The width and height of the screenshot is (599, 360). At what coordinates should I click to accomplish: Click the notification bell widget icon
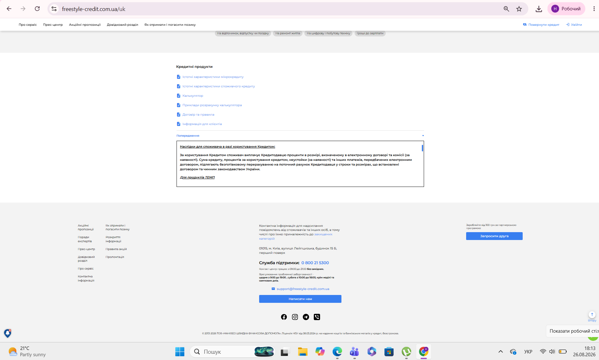pos(8,333)
